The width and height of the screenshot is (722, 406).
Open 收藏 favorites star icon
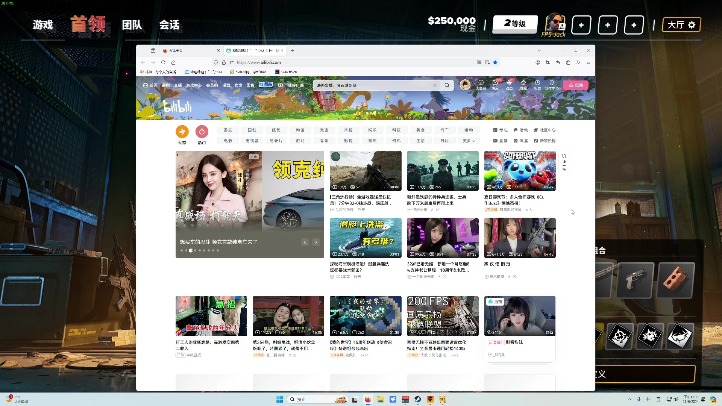click(x=523, y=85)
